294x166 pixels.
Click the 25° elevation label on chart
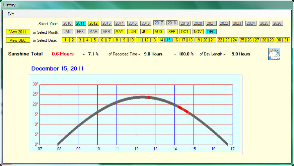pyautogui.click(x=35, y=94)
